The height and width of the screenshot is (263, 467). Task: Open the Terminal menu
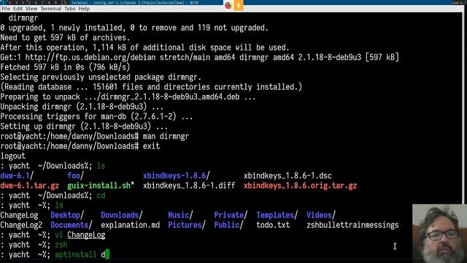[x=50, y=9]
